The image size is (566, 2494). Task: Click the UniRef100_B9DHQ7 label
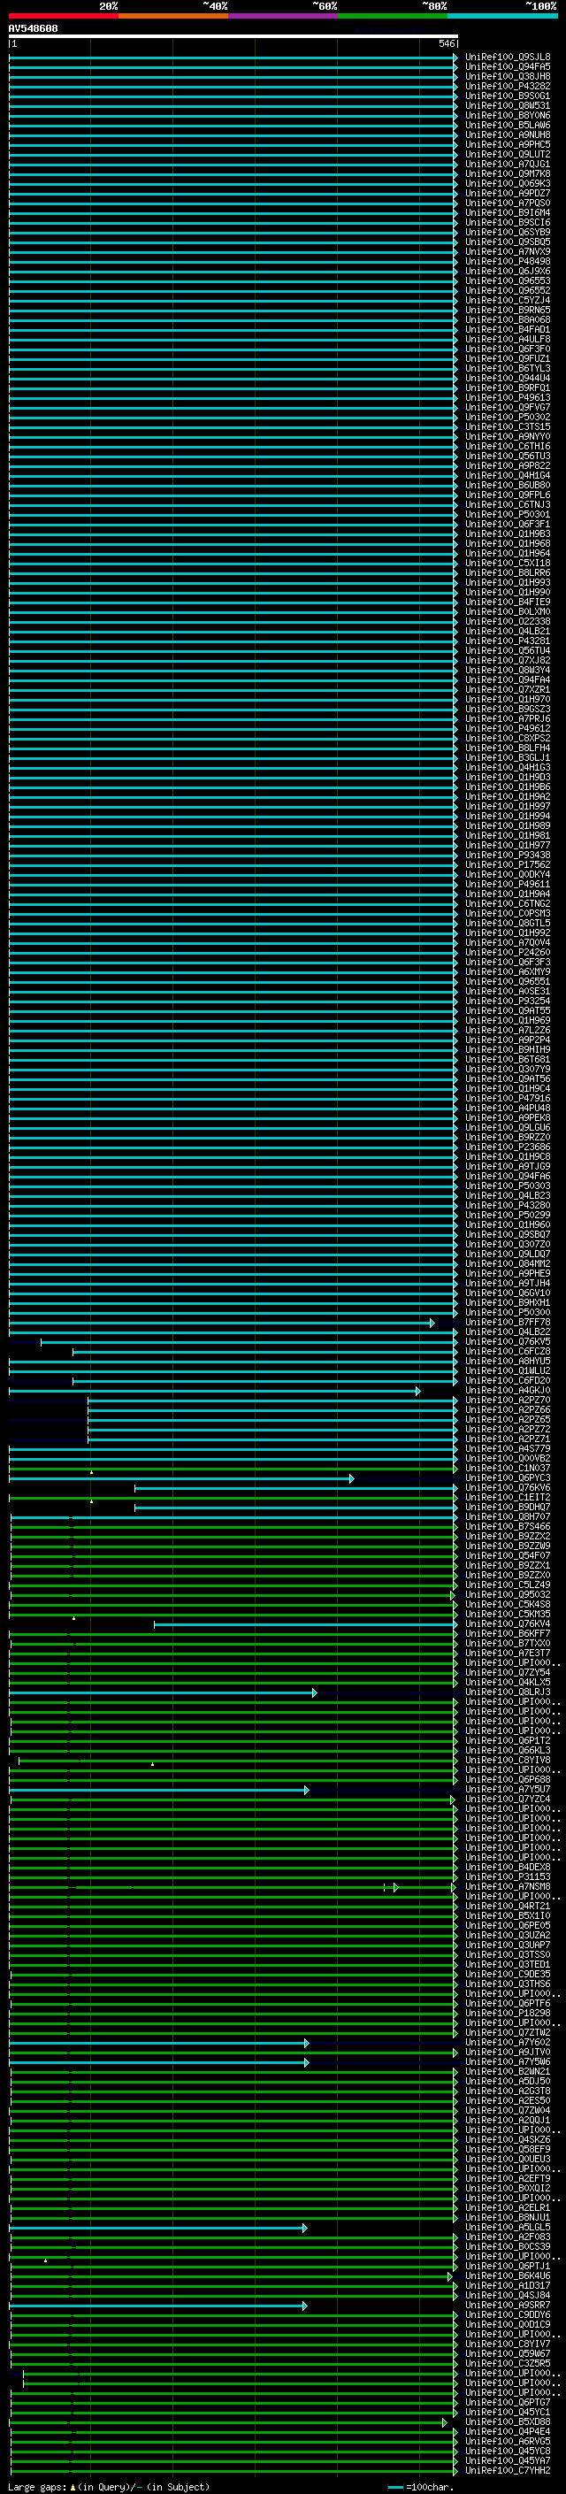[x=507, y=1507]
